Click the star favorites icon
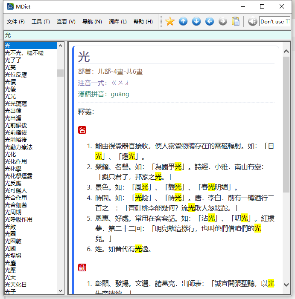 [x=170, y=21]
